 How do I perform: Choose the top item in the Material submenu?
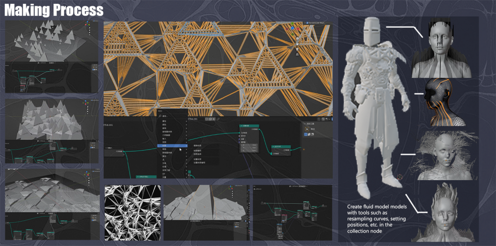198,145
